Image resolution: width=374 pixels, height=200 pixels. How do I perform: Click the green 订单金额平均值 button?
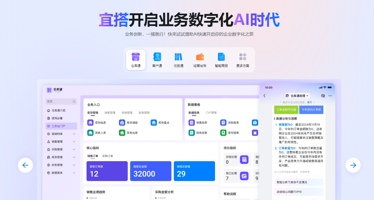point(286,110)
